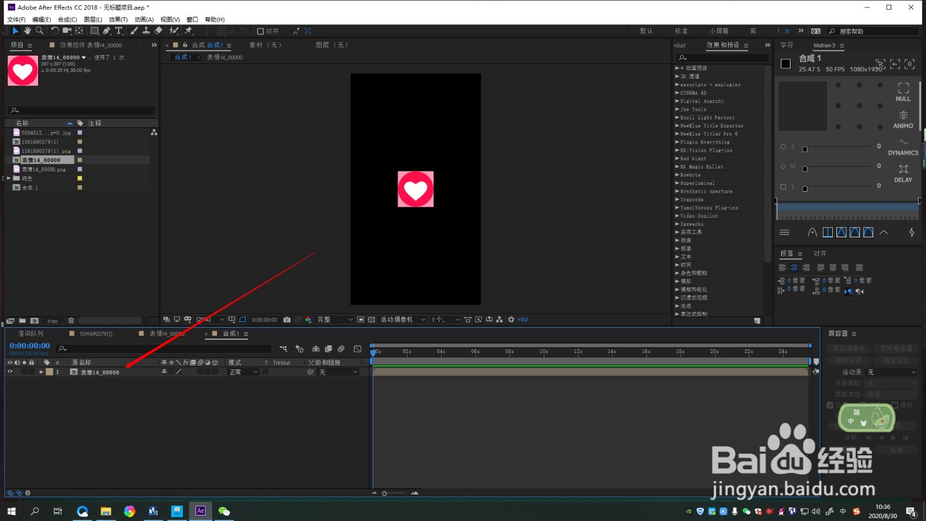This screenshot has width=926, height=521.
Task: Click the DELAY button in Motion-3 panel
Action: pos(903,174)
